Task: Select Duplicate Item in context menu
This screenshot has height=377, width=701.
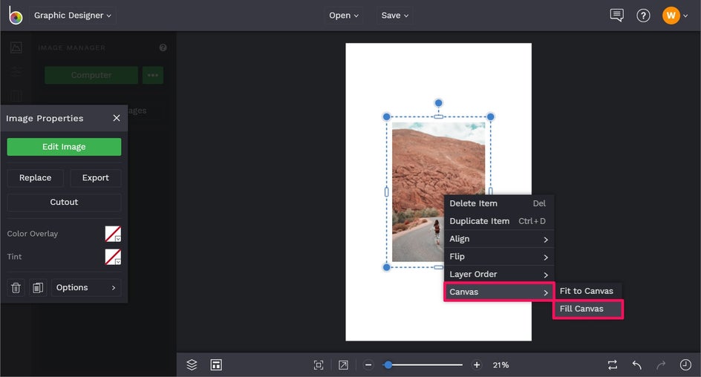Action: 498,221
